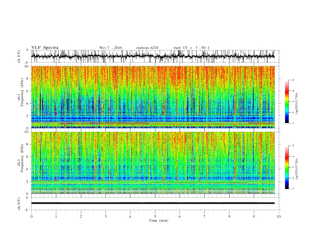Click the "9" tick on the time axis
The height and width of the screenshot is (243, 314).
pyautogui.click(x=254, y=216)
